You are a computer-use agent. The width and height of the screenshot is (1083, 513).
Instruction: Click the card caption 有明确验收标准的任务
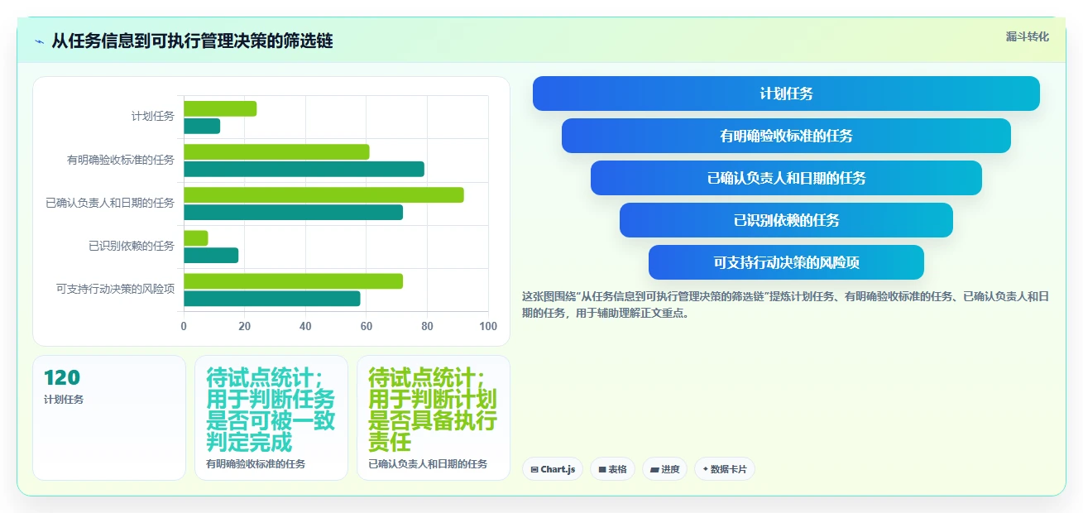[256, 464]
